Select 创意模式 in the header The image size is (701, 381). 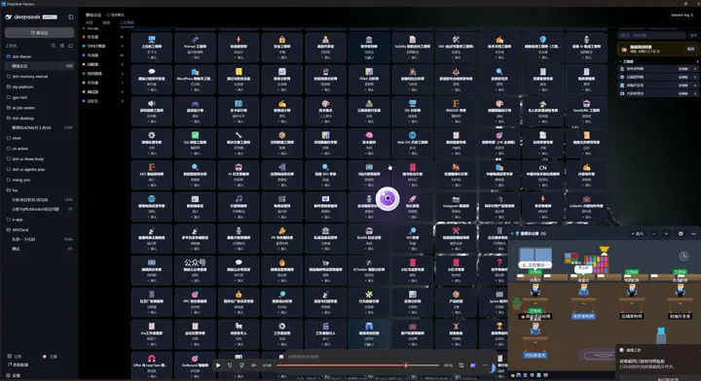click(115, 15)
